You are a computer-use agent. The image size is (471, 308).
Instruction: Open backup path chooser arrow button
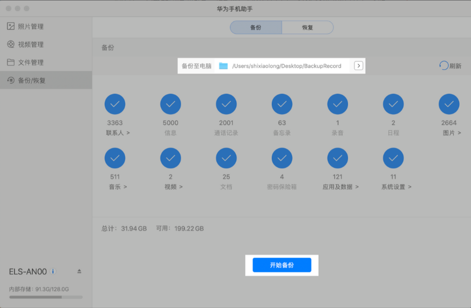coord(358,65)
